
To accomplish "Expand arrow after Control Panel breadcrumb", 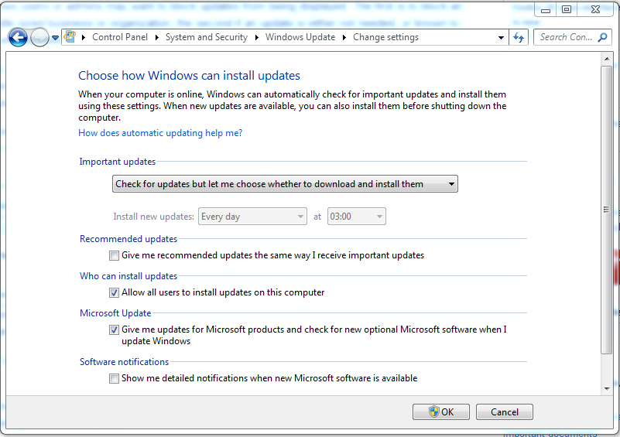I will tap(157, 38).
